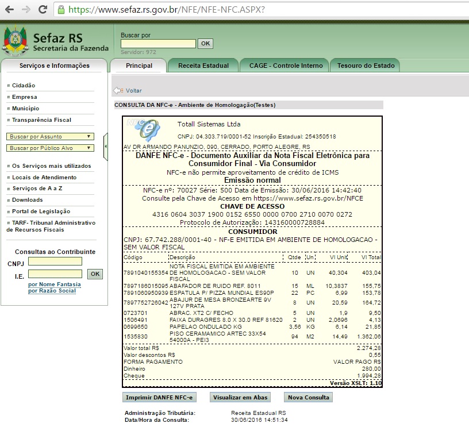Open Serviços de A a Z
Image resolution: width=469 pixels, height=427 pixels.
tap(37, 189)
